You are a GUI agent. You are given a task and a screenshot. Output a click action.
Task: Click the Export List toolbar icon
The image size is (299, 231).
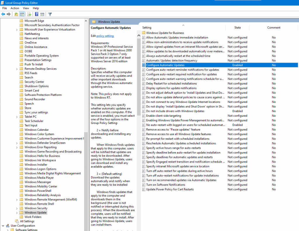[x=29, y=14]
